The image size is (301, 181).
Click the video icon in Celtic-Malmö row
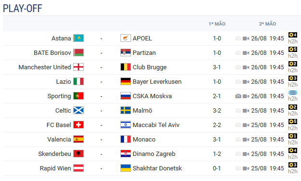(x=246, y=111)
